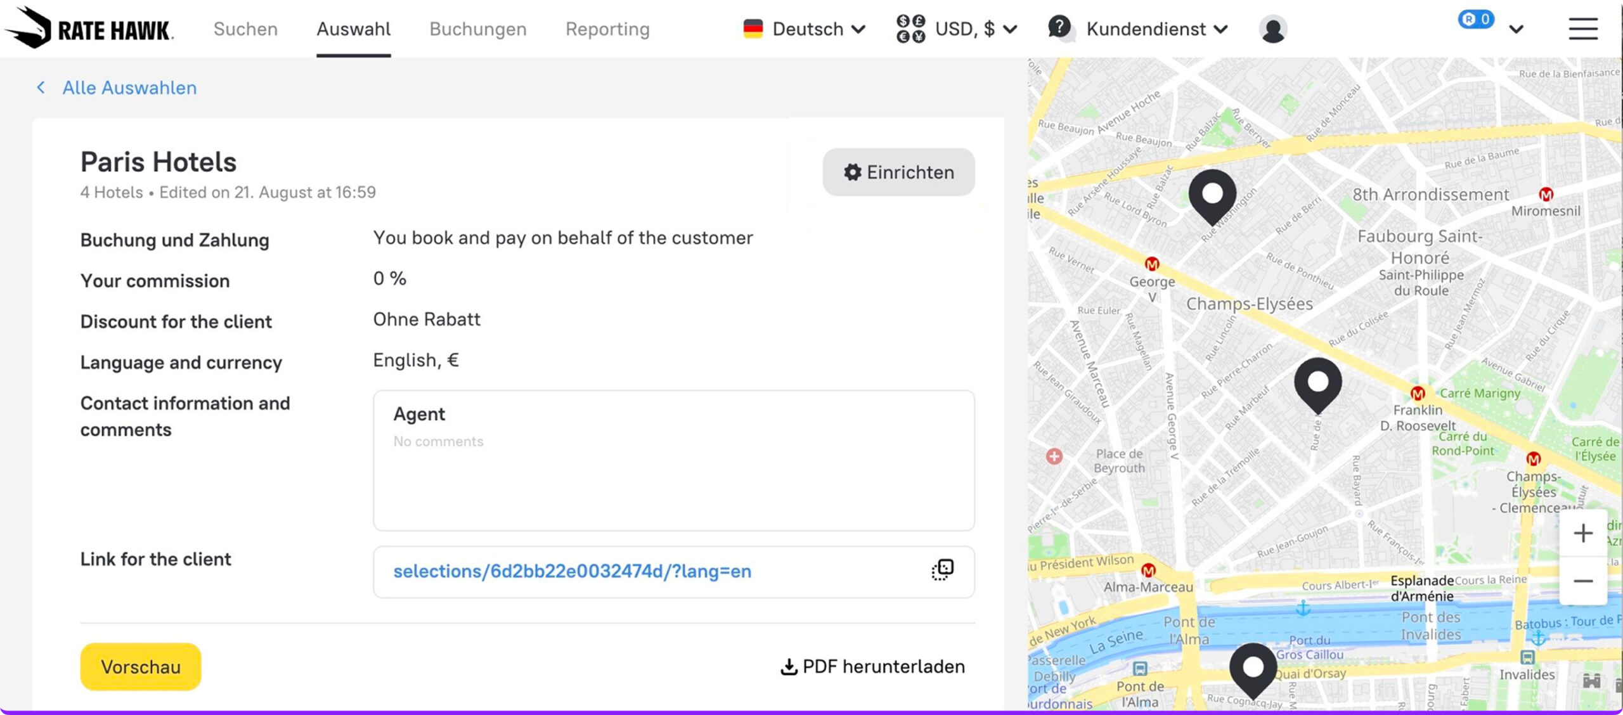Zoom out on the map
This screenshot has width=1623, height=715.
(x=1582, y=581)
